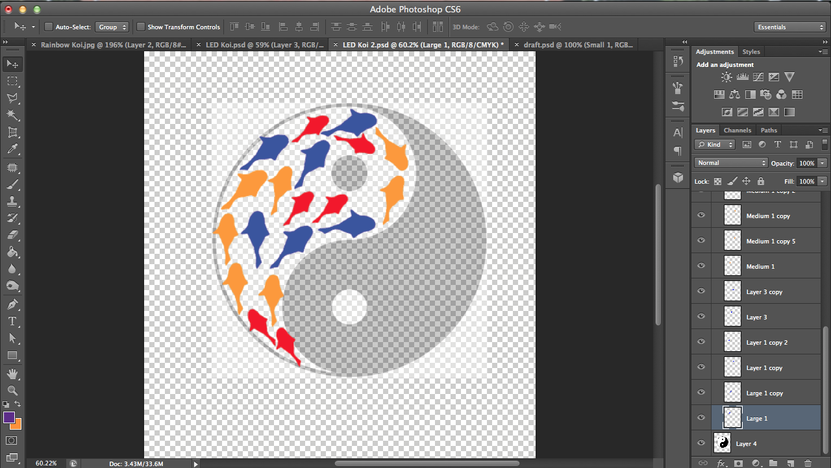Enable the Auto-Select checkbox
This screenshot has height=468, width=831.
tap(47, 27)
